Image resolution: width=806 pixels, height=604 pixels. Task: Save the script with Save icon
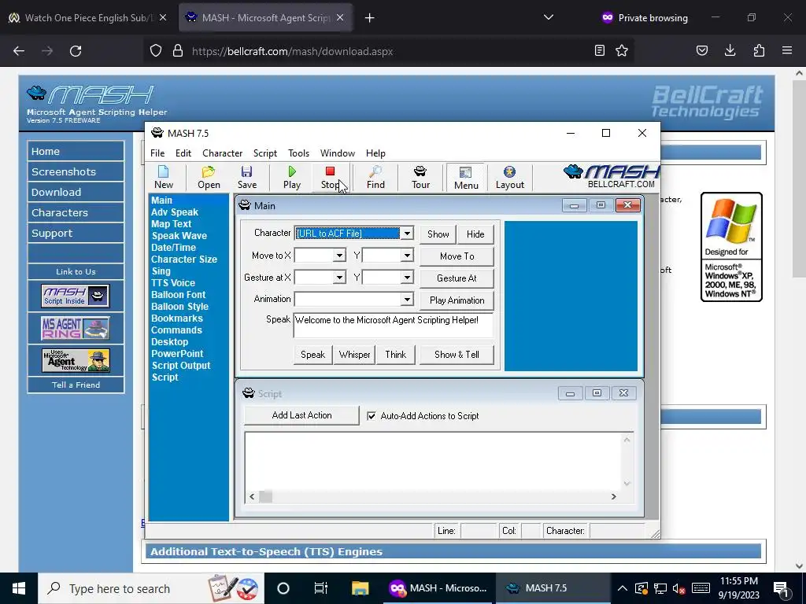point(246,177)
